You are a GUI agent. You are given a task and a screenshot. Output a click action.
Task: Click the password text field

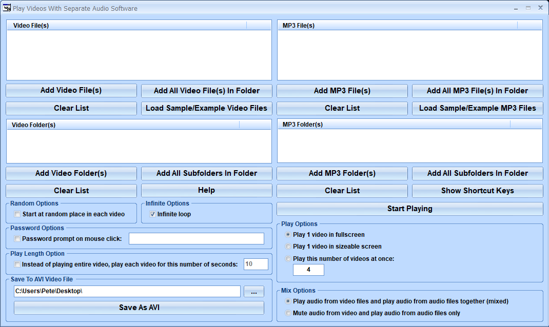(197, 239)
